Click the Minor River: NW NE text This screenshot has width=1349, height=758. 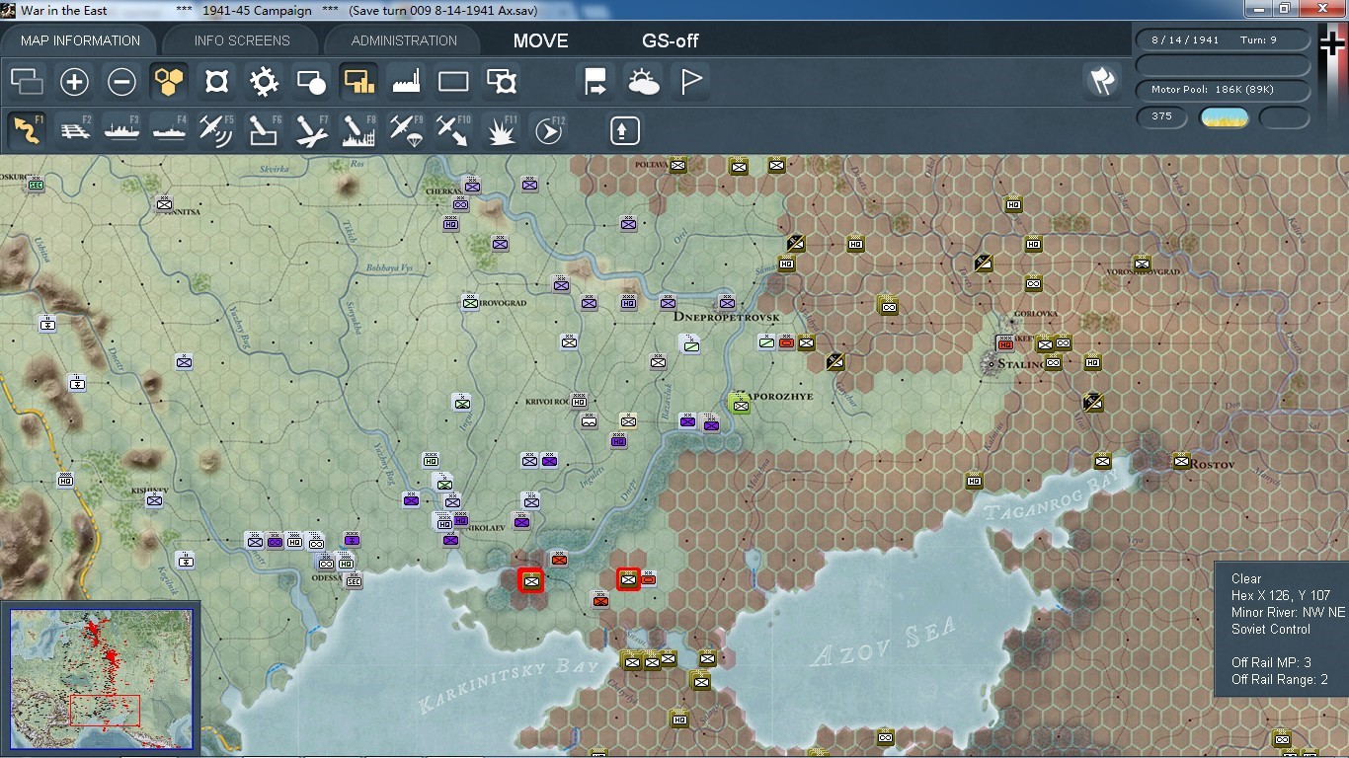1288,612
